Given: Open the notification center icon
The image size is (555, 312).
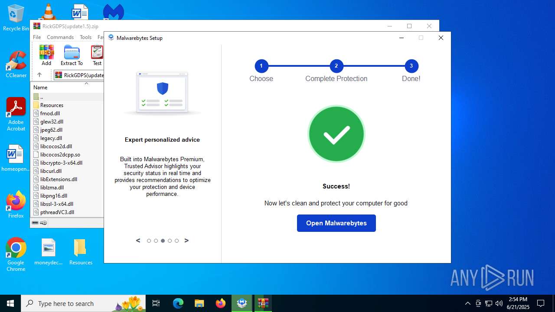Looking at the screenshot, I should (x=541, y=303).
